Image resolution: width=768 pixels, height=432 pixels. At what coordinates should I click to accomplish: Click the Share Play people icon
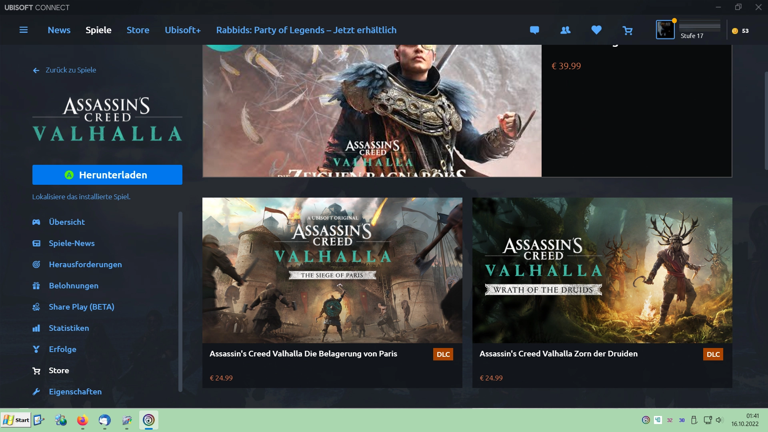(36, 307)
